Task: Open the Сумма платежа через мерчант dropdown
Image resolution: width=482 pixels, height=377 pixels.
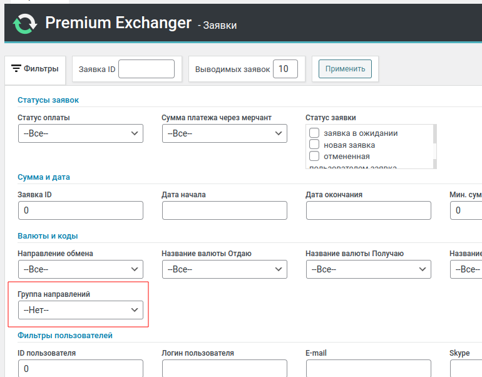Action: click(x=224, y=133)
